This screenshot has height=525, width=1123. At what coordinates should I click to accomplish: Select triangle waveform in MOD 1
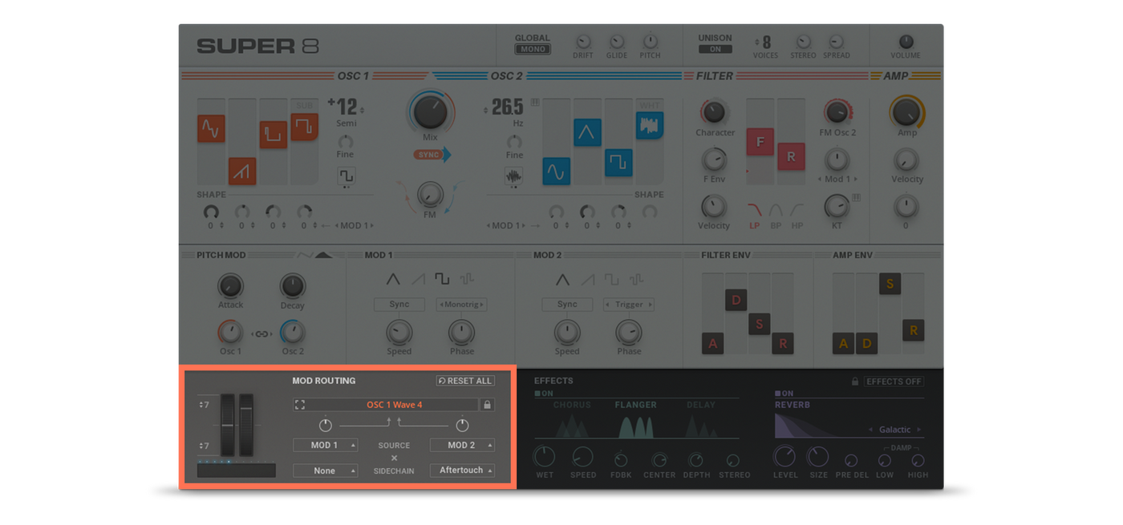(393, 280)
